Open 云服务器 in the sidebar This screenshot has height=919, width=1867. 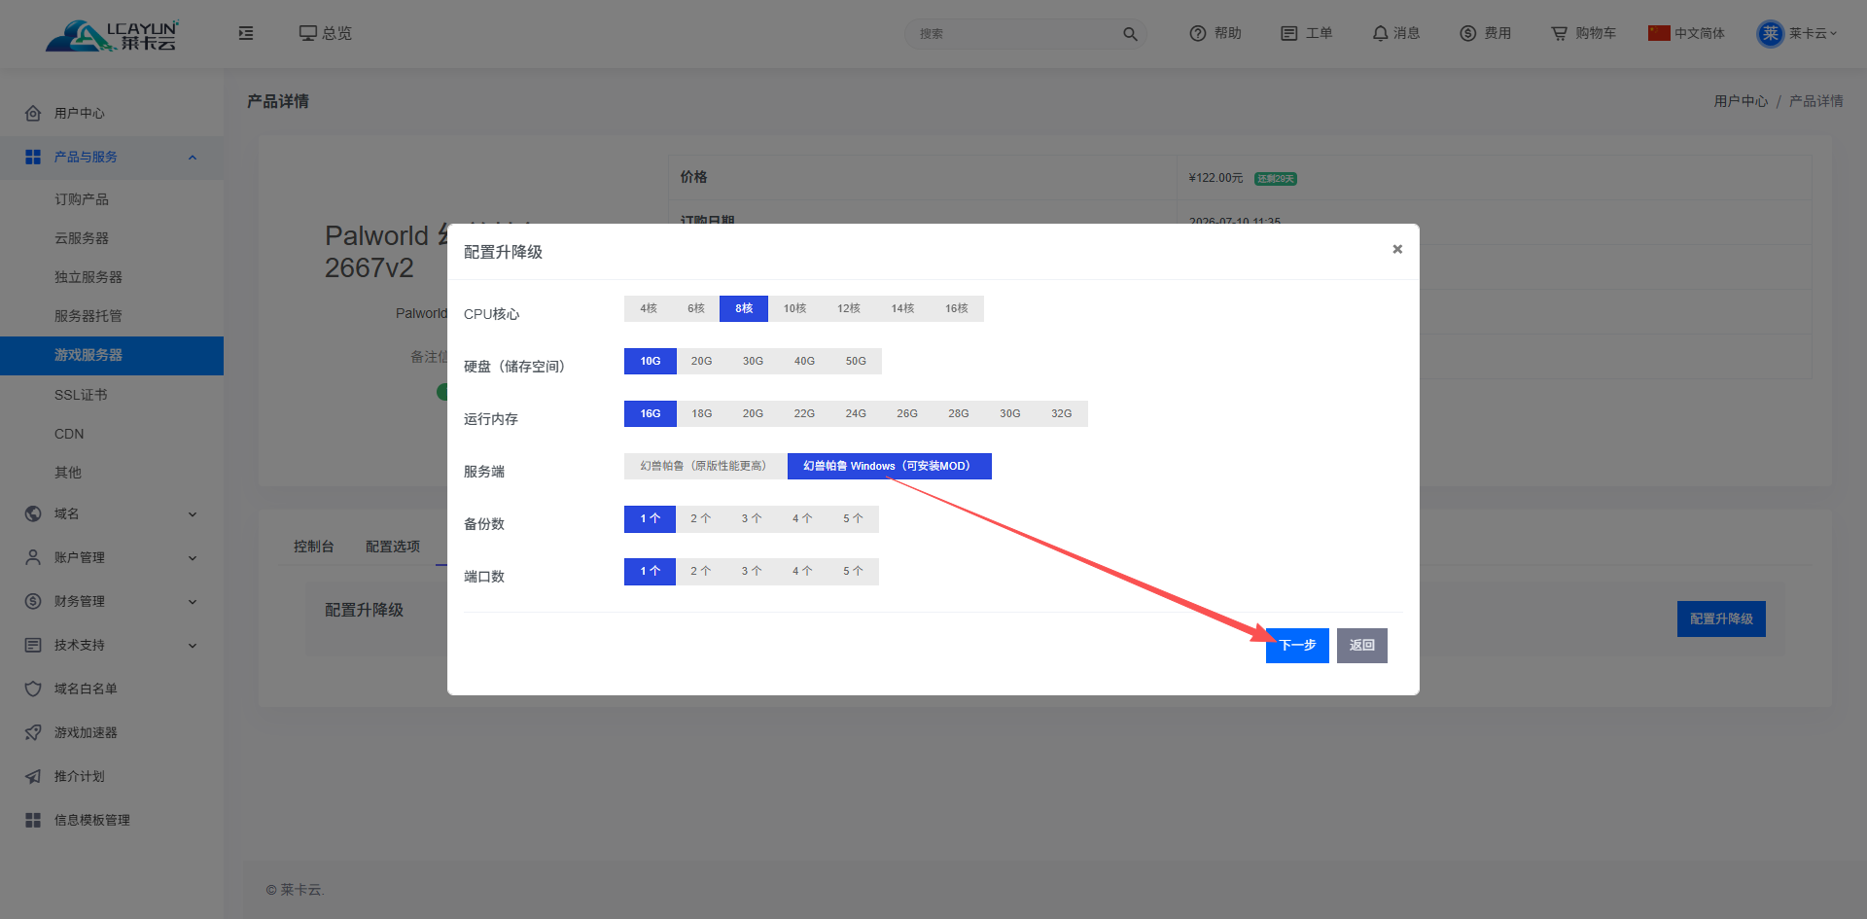tap(82, 238)
